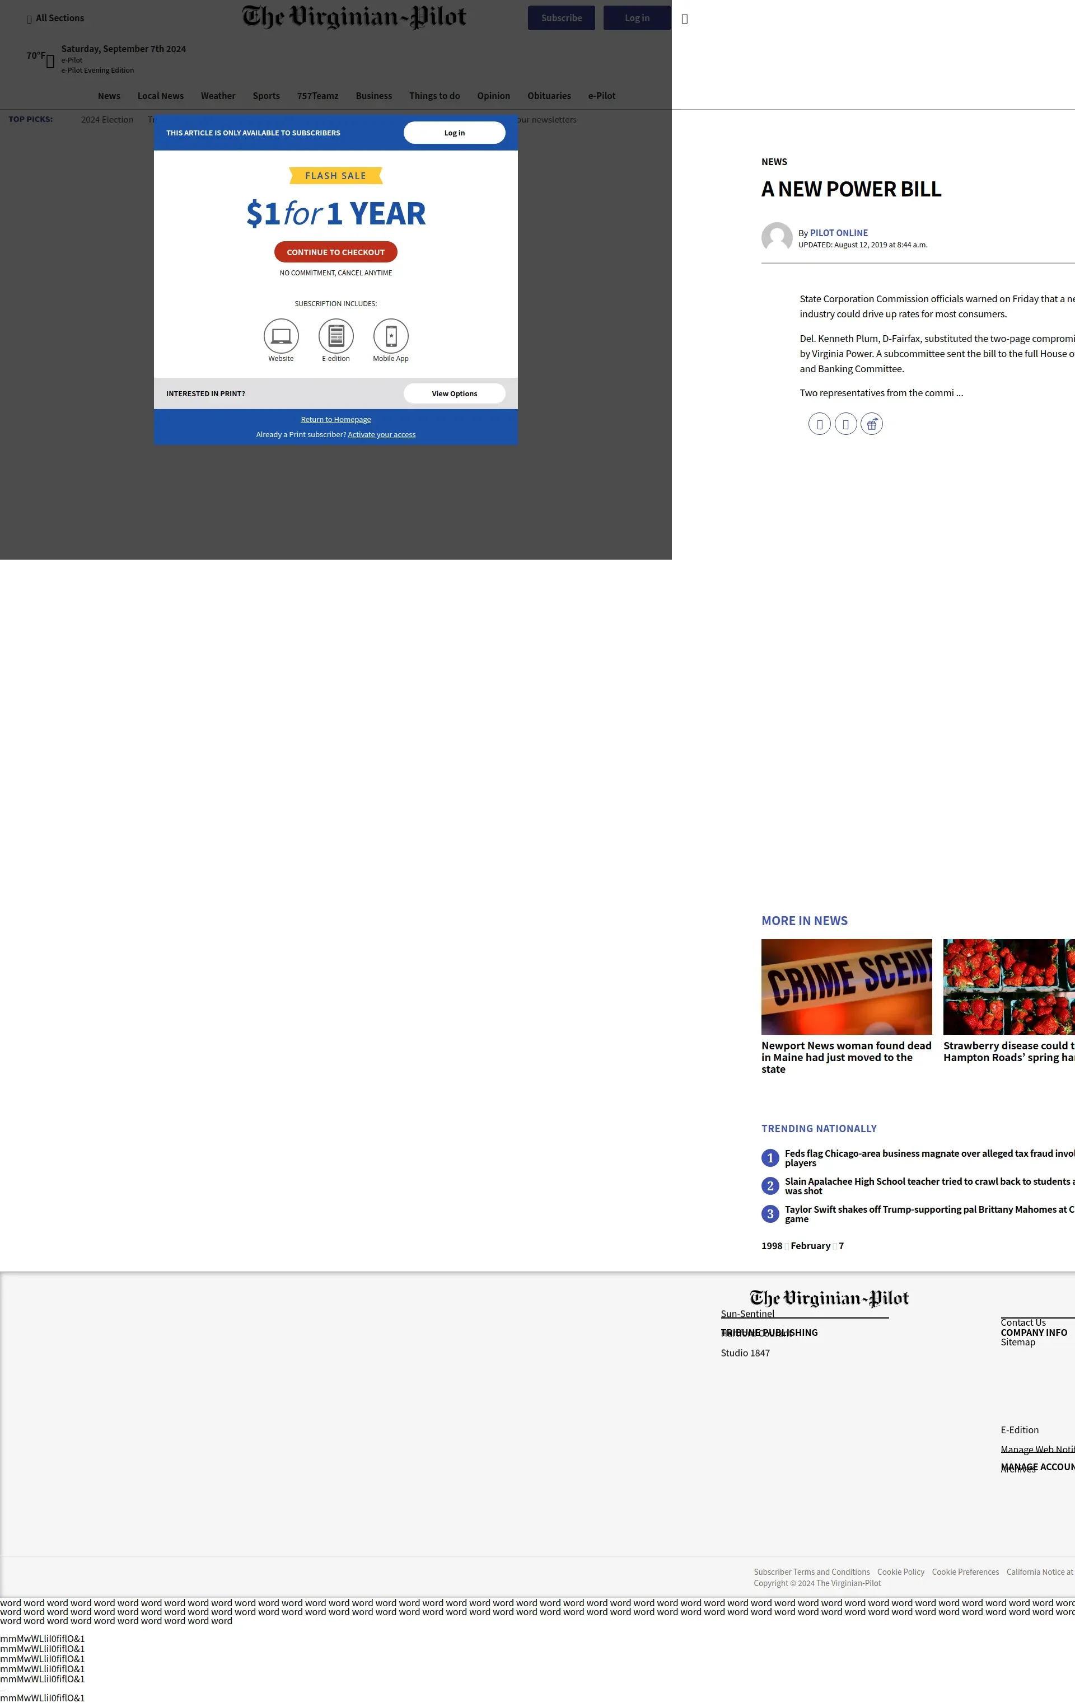Click the FLASH SALE banner label
The width and height of the screenshot is (1075, 1703).
(335, 176)
